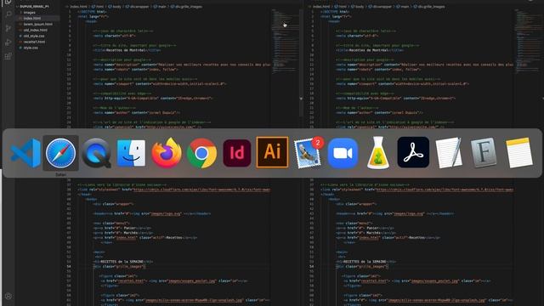Open Source Control view in activity bar

pyautogui.click(x=8, y=28)
